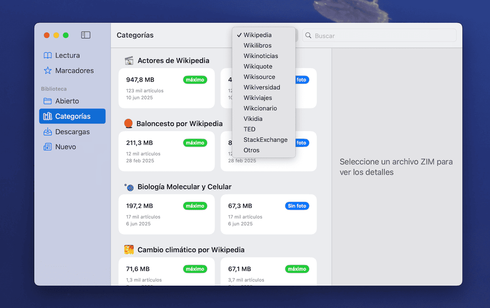Choose Vikidia in the category menu
Screen dimensions: 490x308
tap(264, 119)
